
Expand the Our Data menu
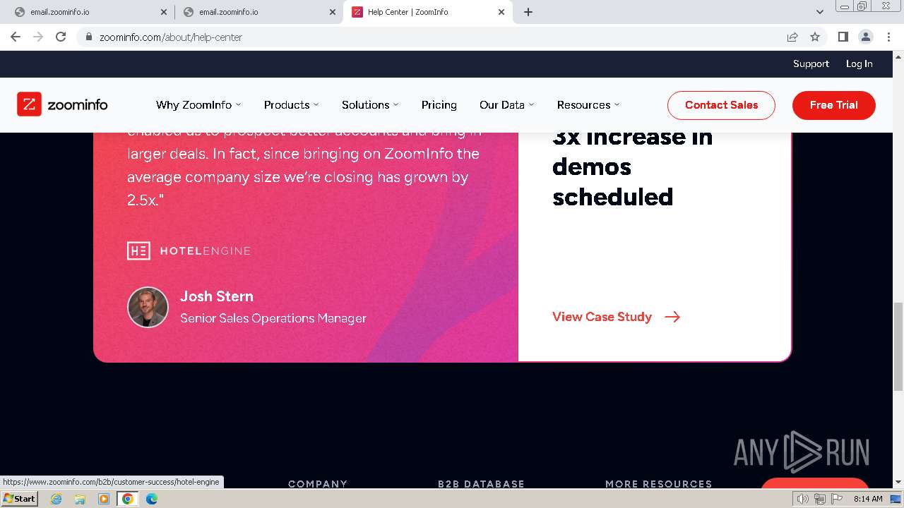(x=506, y=104)
